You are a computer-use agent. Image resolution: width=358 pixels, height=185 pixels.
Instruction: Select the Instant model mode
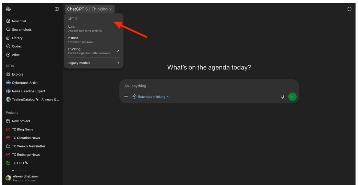(x=94, y=40)
